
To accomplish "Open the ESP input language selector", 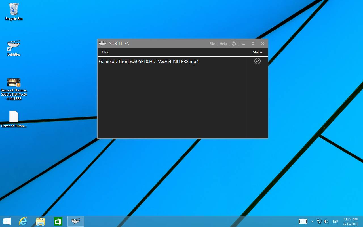I will pos(335,222).
